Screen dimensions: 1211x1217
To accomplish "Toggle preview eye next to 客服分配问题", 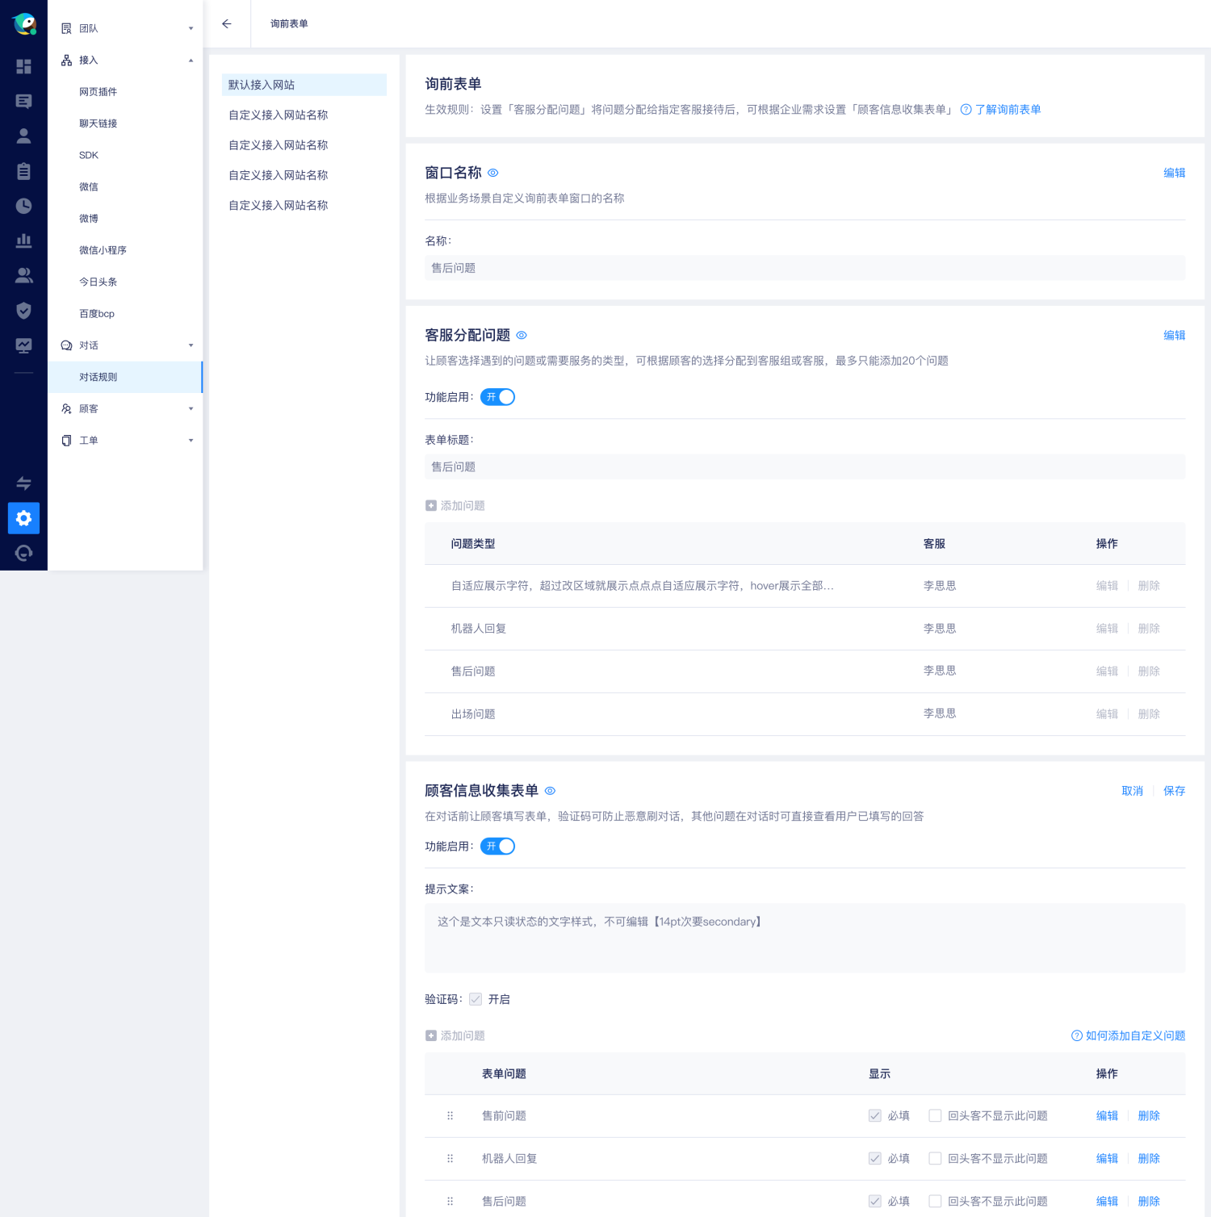I will (x=522, y=335).
